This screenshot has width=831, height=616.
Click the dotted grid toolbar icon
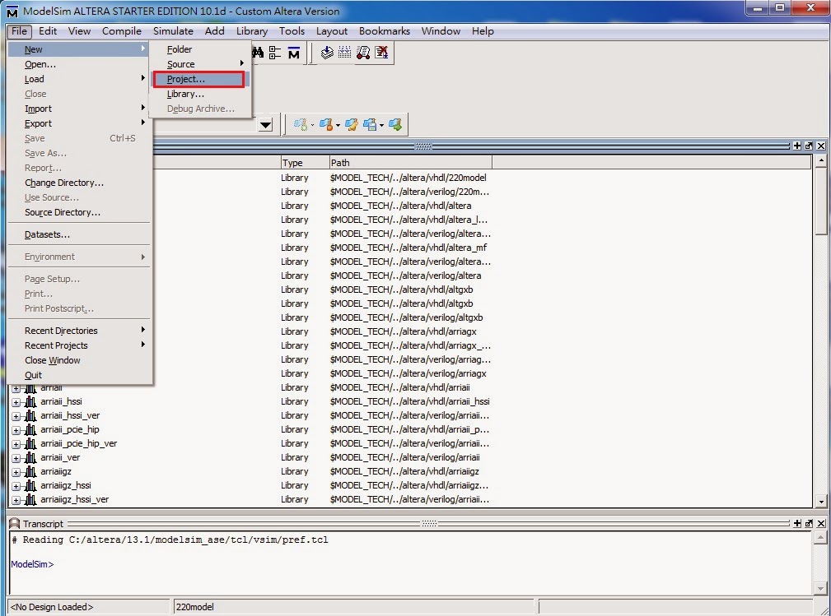coord(344,52)
